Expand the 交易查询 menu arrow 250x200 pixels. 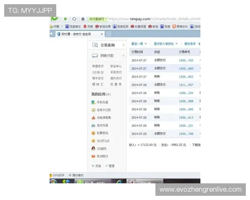(123, 45)
